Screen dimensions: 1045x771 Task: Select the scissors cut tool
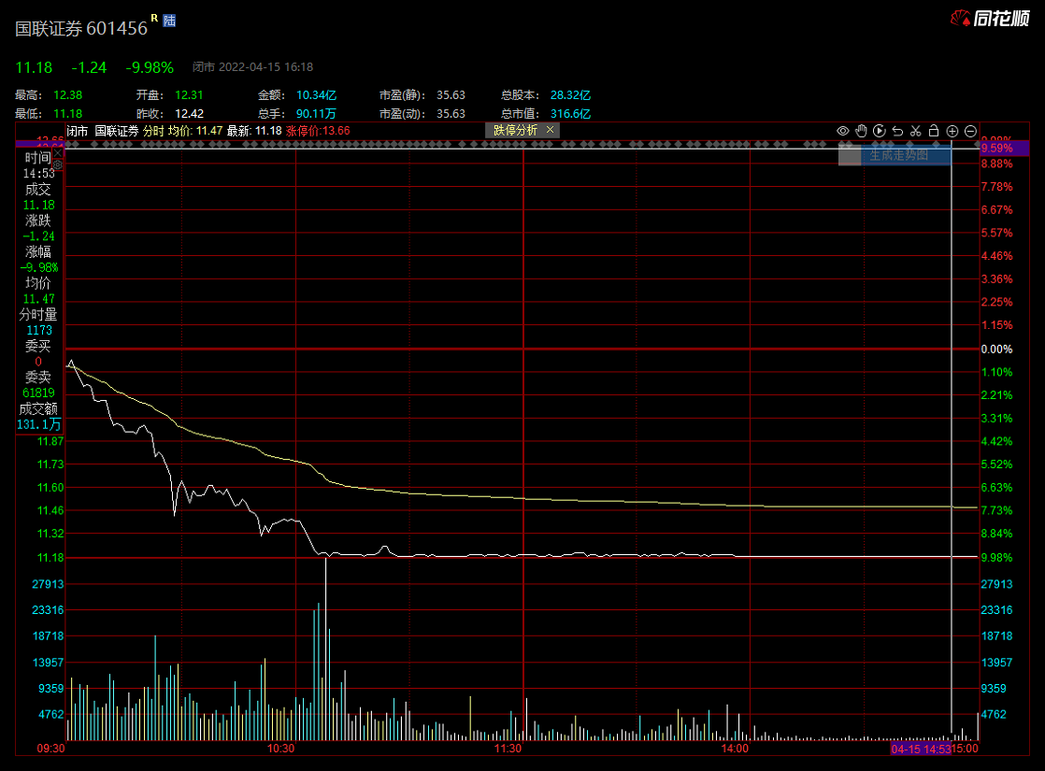(916, 131)
